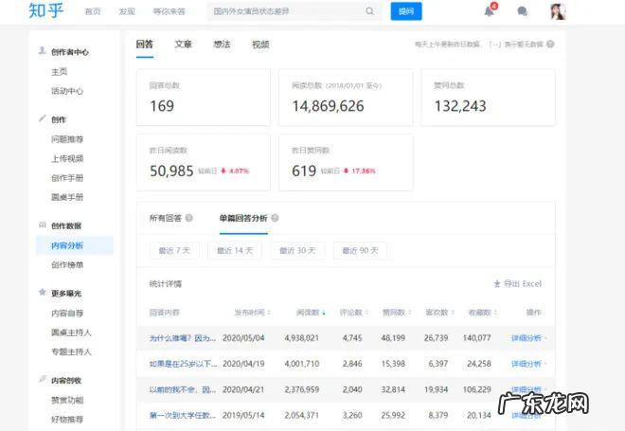Filter by 最近 7 天
625x431 pixels.
174,250
